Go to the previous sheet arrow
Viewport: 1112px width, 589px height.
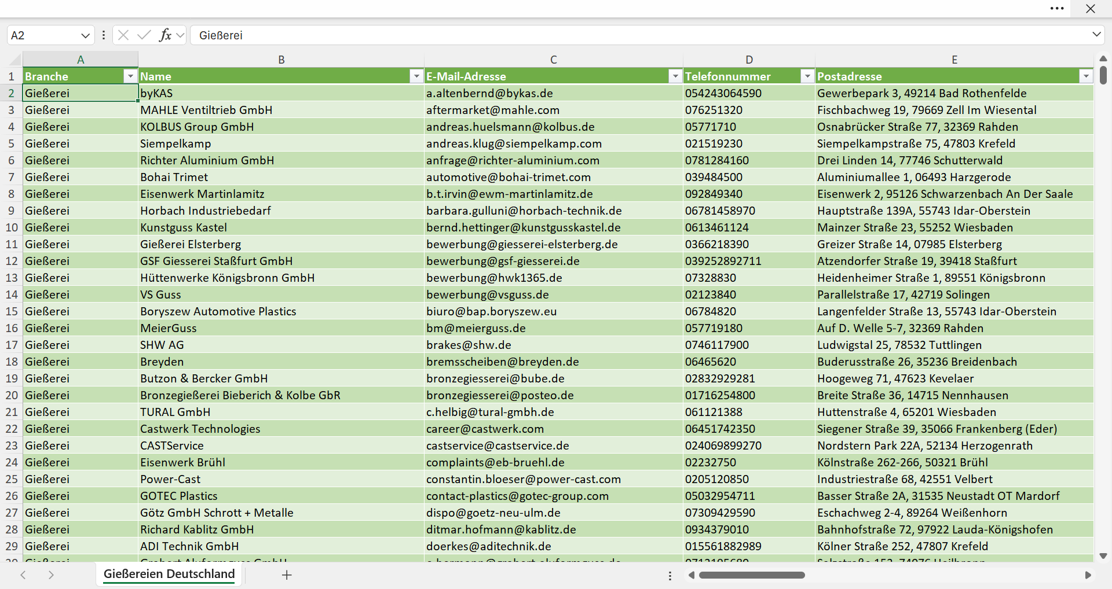(x=23, y=575)
